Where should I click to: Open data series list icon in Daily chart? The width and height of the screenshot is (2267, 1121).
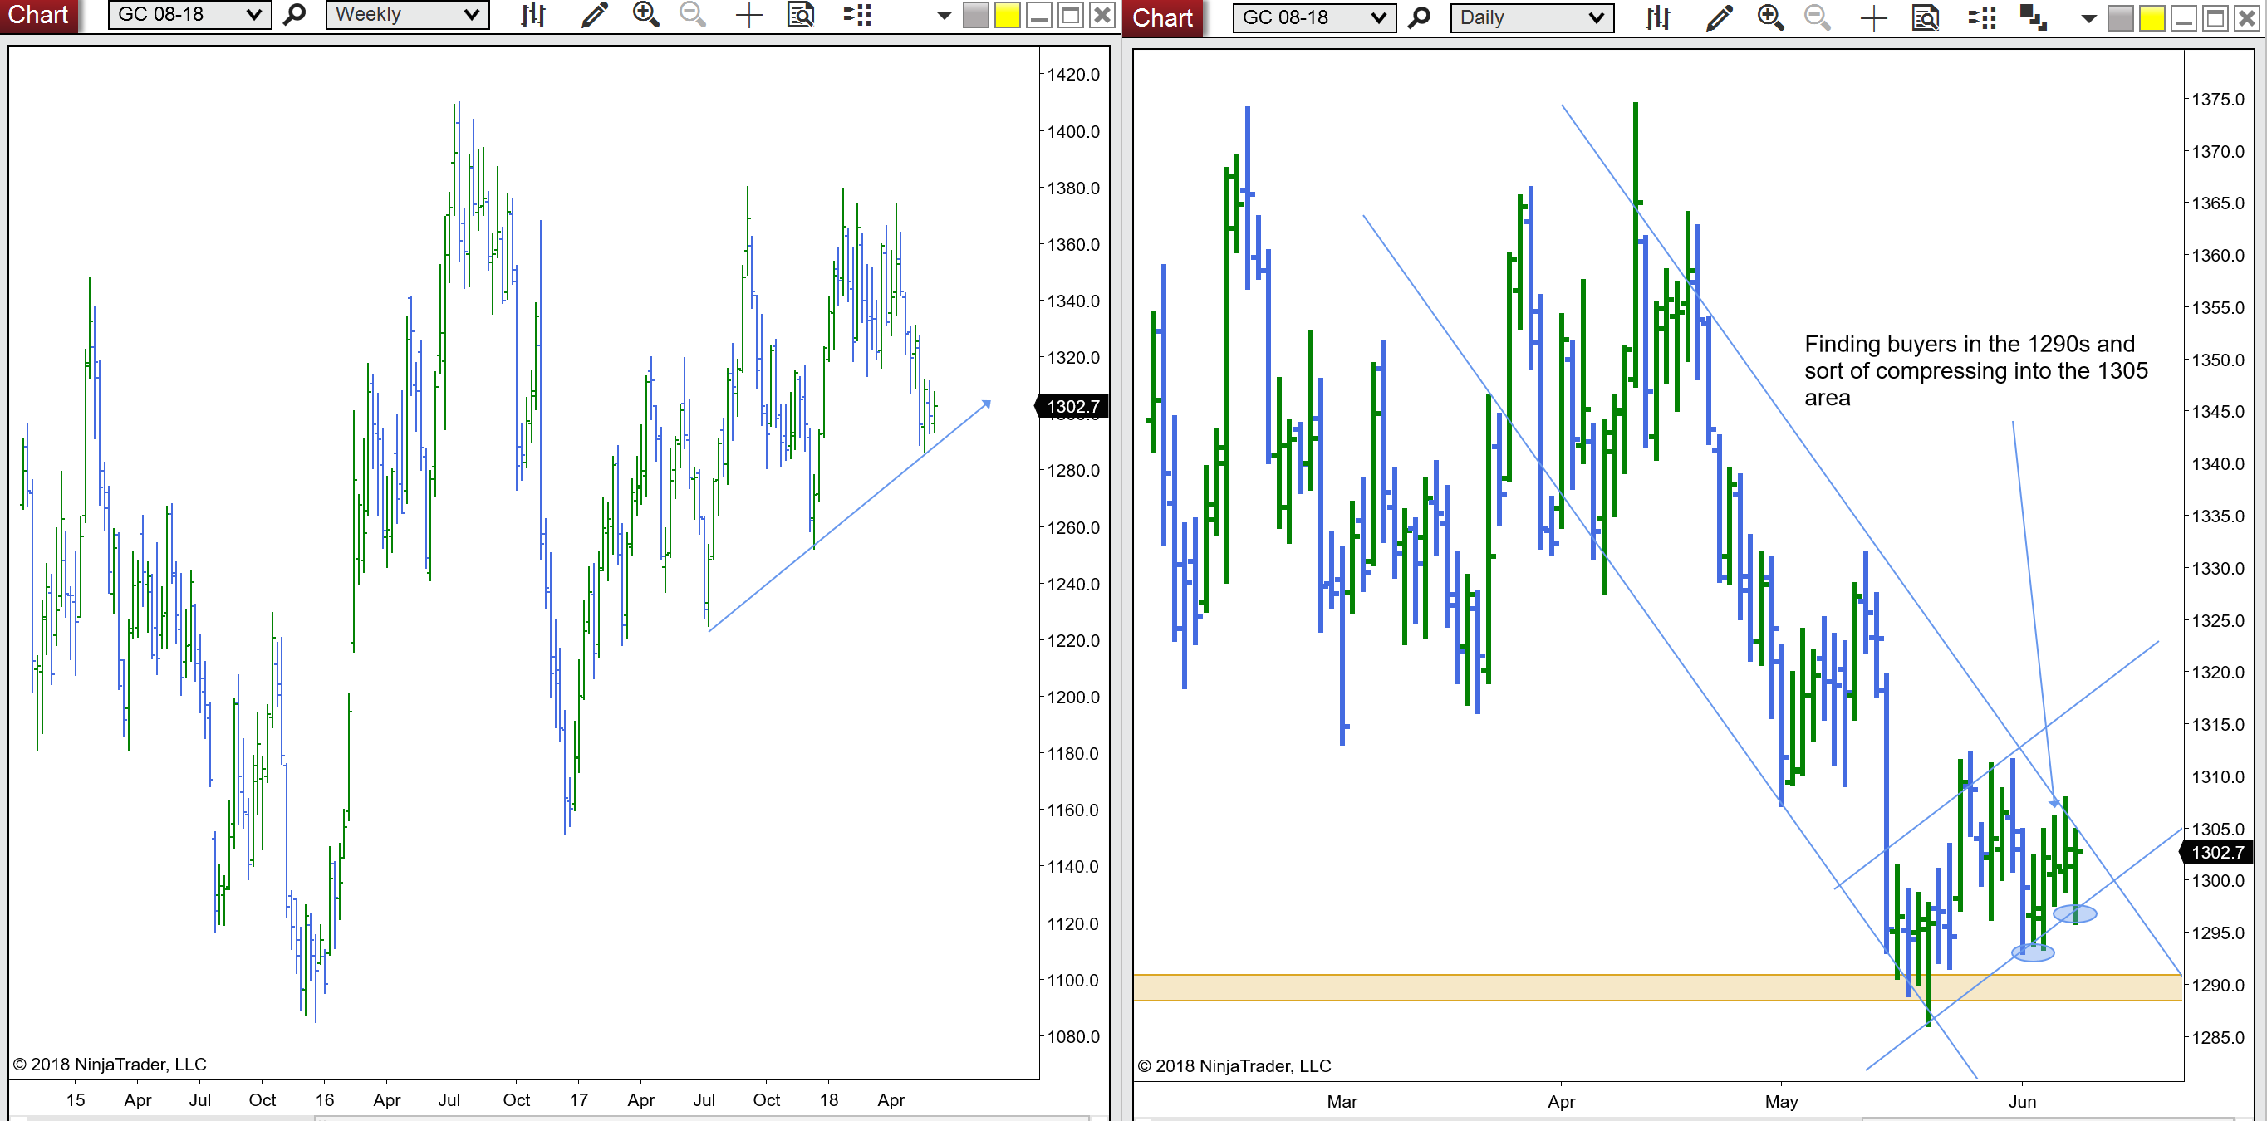coord(1982,17)
